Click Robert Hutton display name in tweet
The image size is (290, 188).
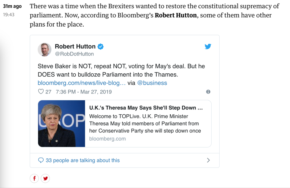(x=75, y=46)
